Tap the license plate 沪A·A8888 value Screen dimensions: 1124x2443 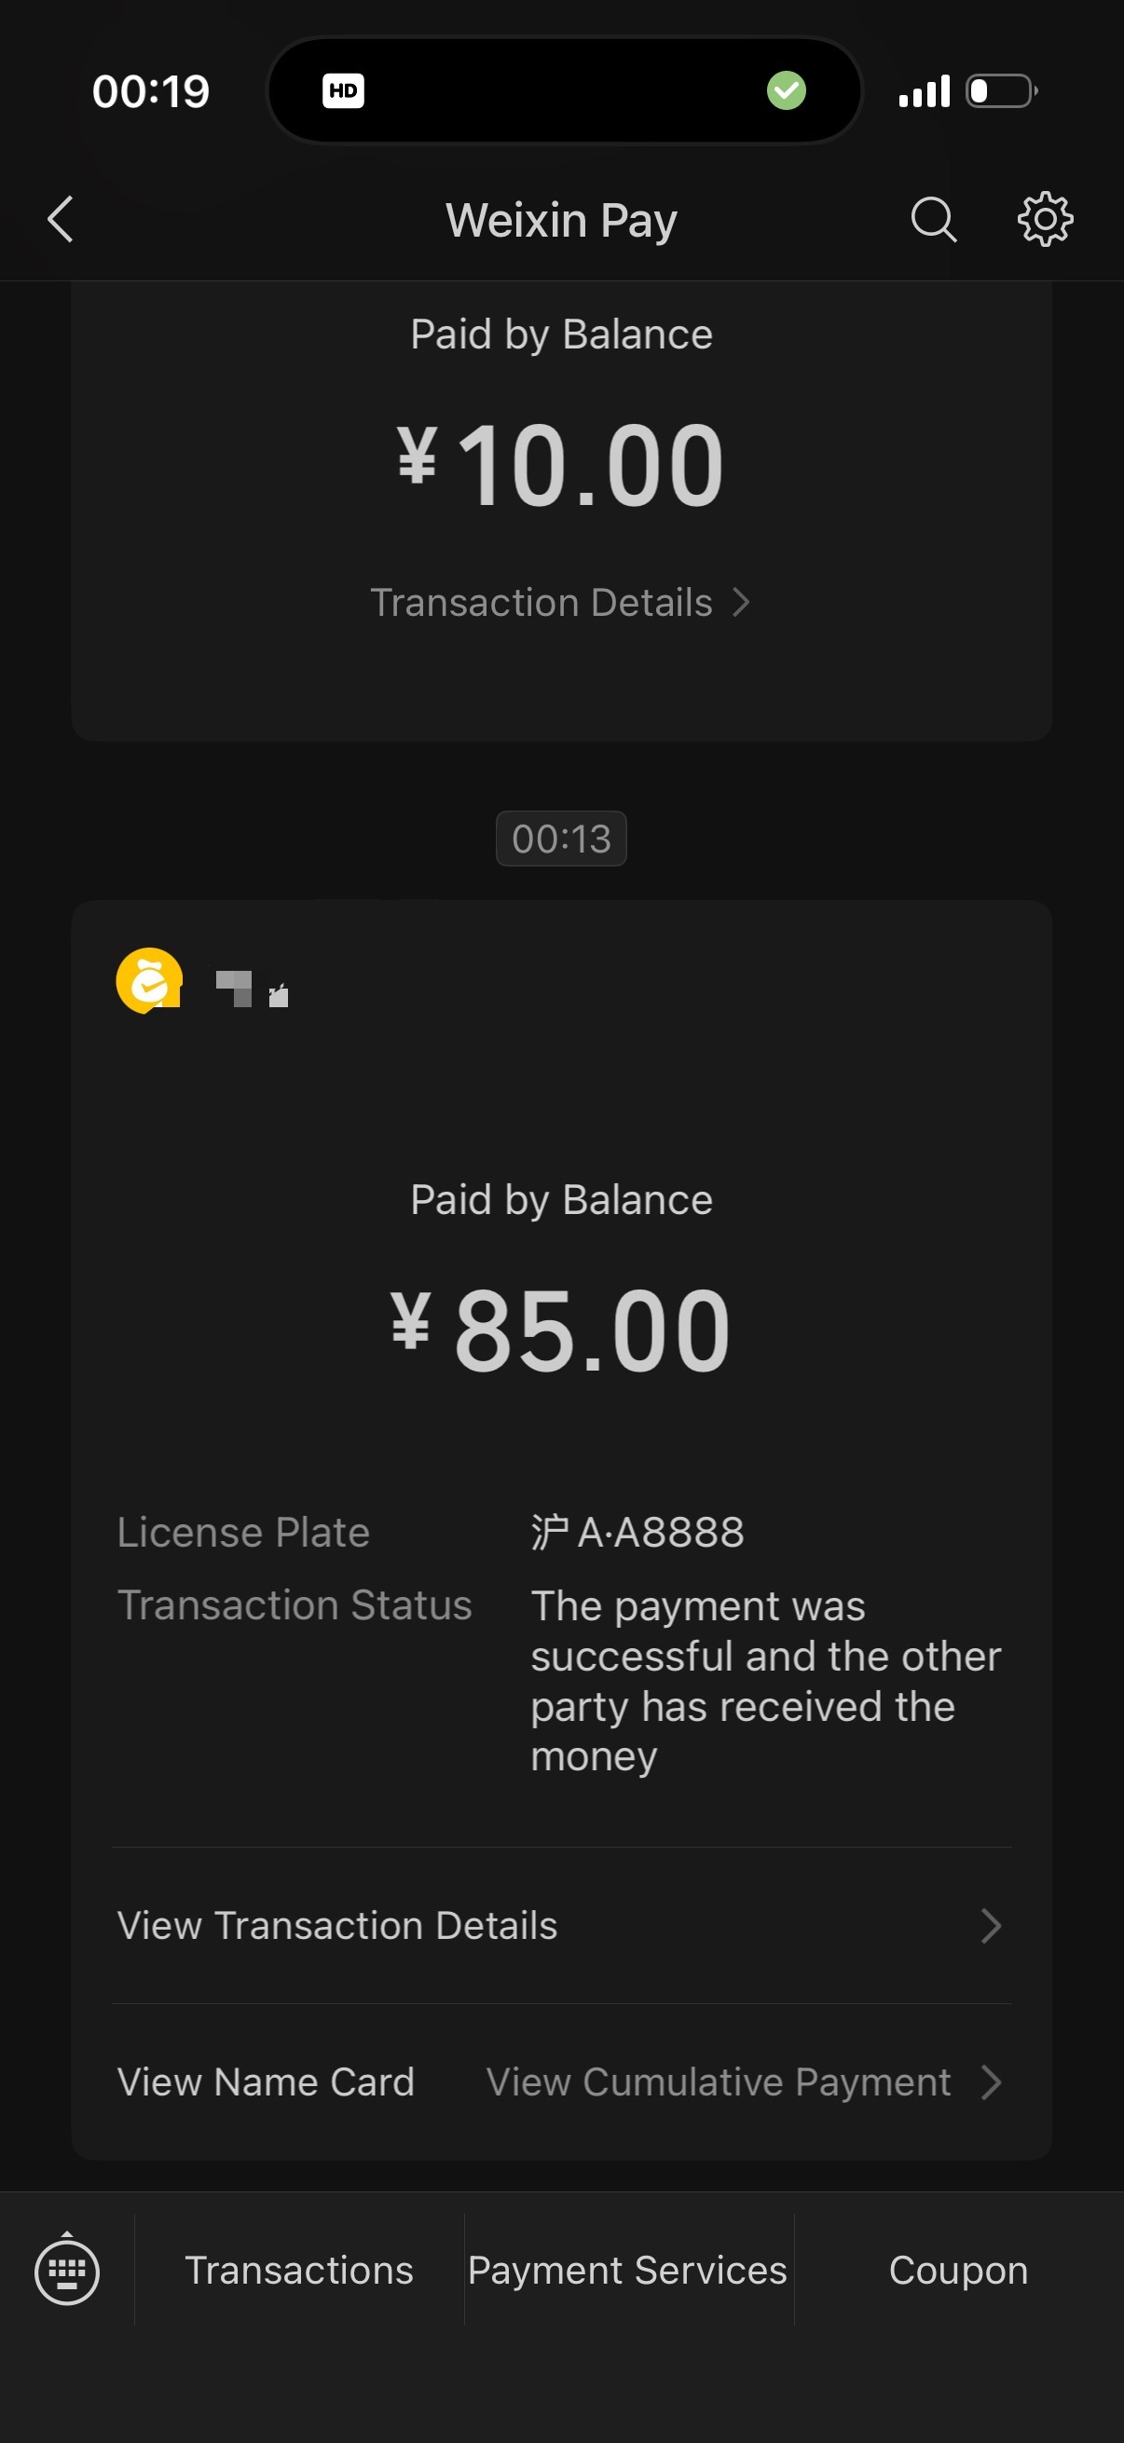[637, 1533]
